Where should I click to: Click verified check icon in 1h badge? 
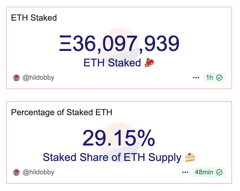pos(219,78)
